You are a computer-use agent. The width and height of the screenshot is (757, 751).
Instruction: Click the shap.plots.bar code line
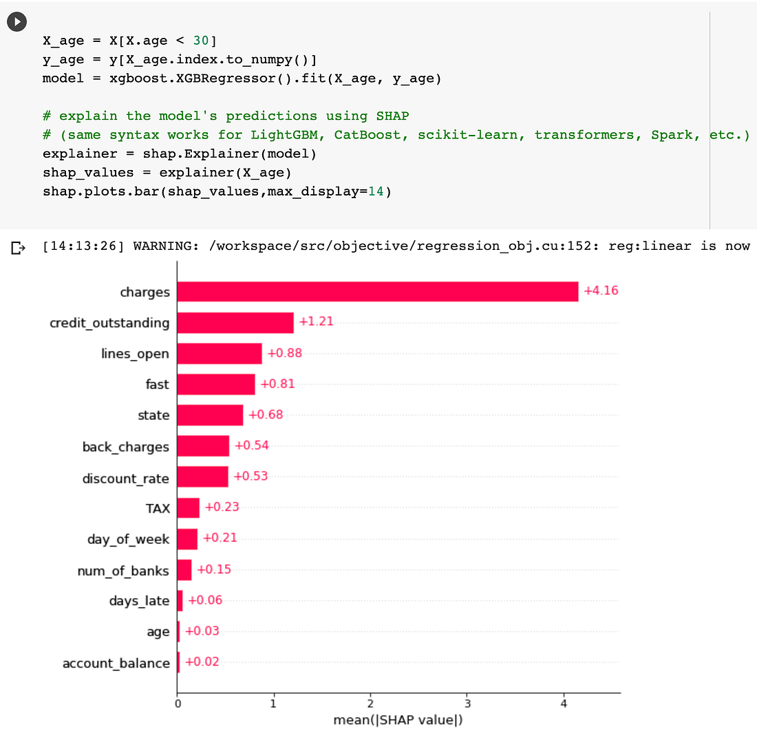[x=217, y=192]
